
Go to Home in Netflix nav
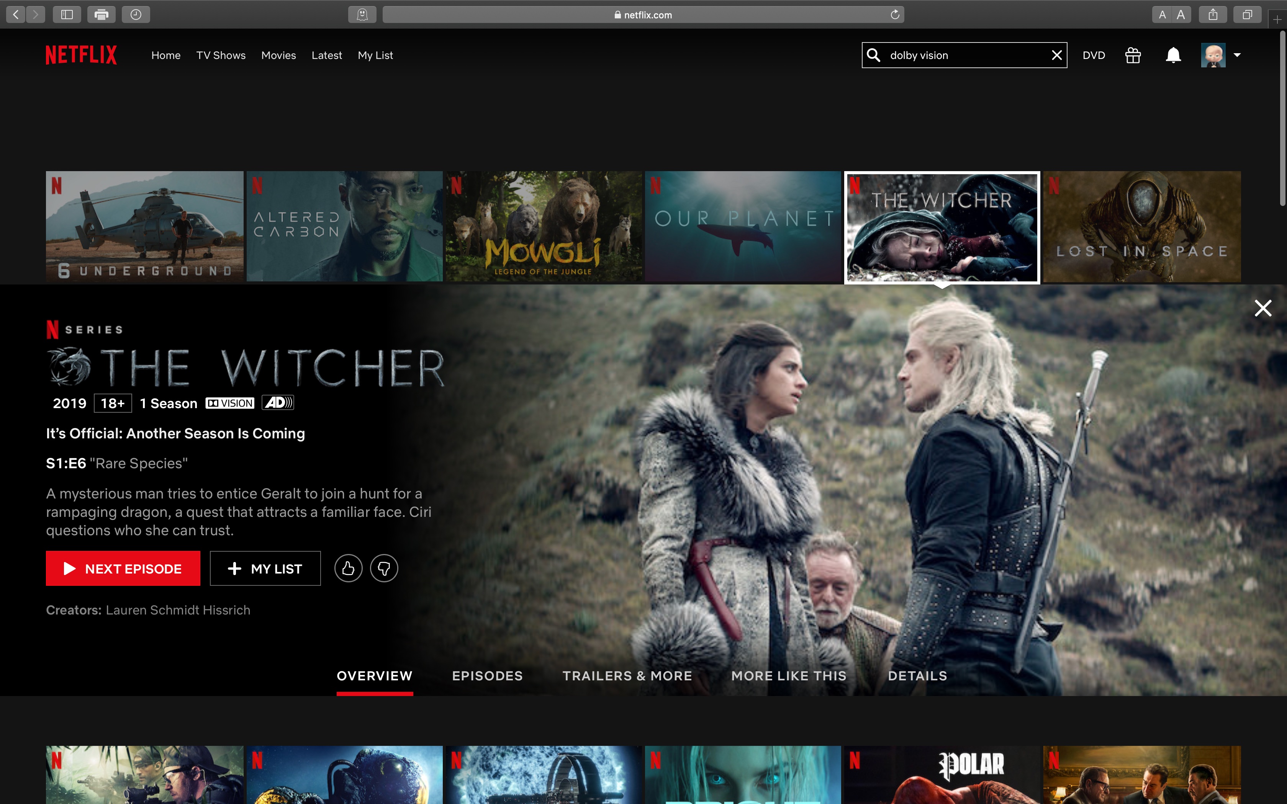pyautogui.click(x=166, y=55)
